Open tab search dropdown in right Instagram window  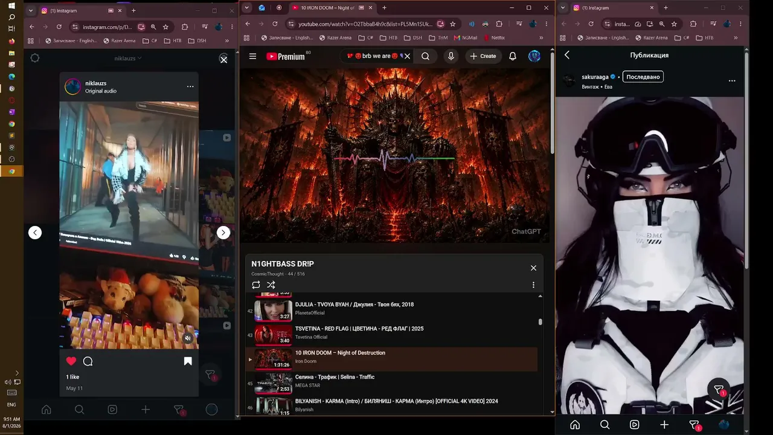click(x=563, y=8)
